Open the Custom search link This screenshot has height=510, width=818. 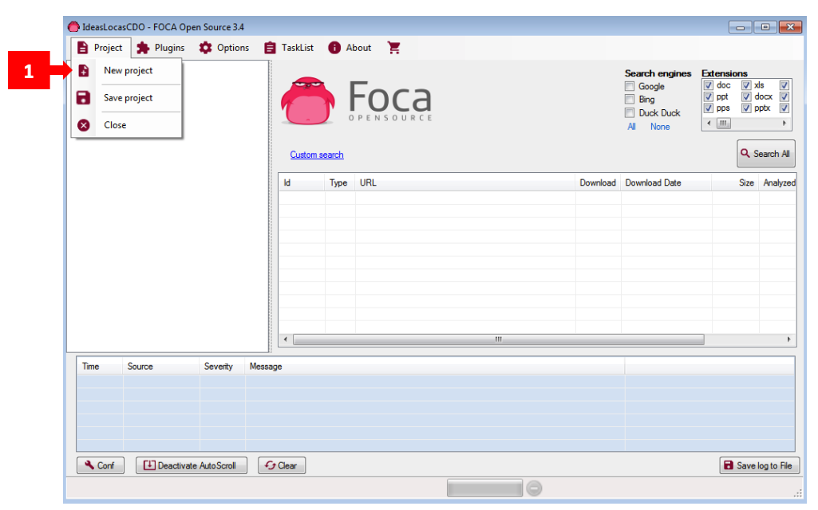click(x=317, y=155)
